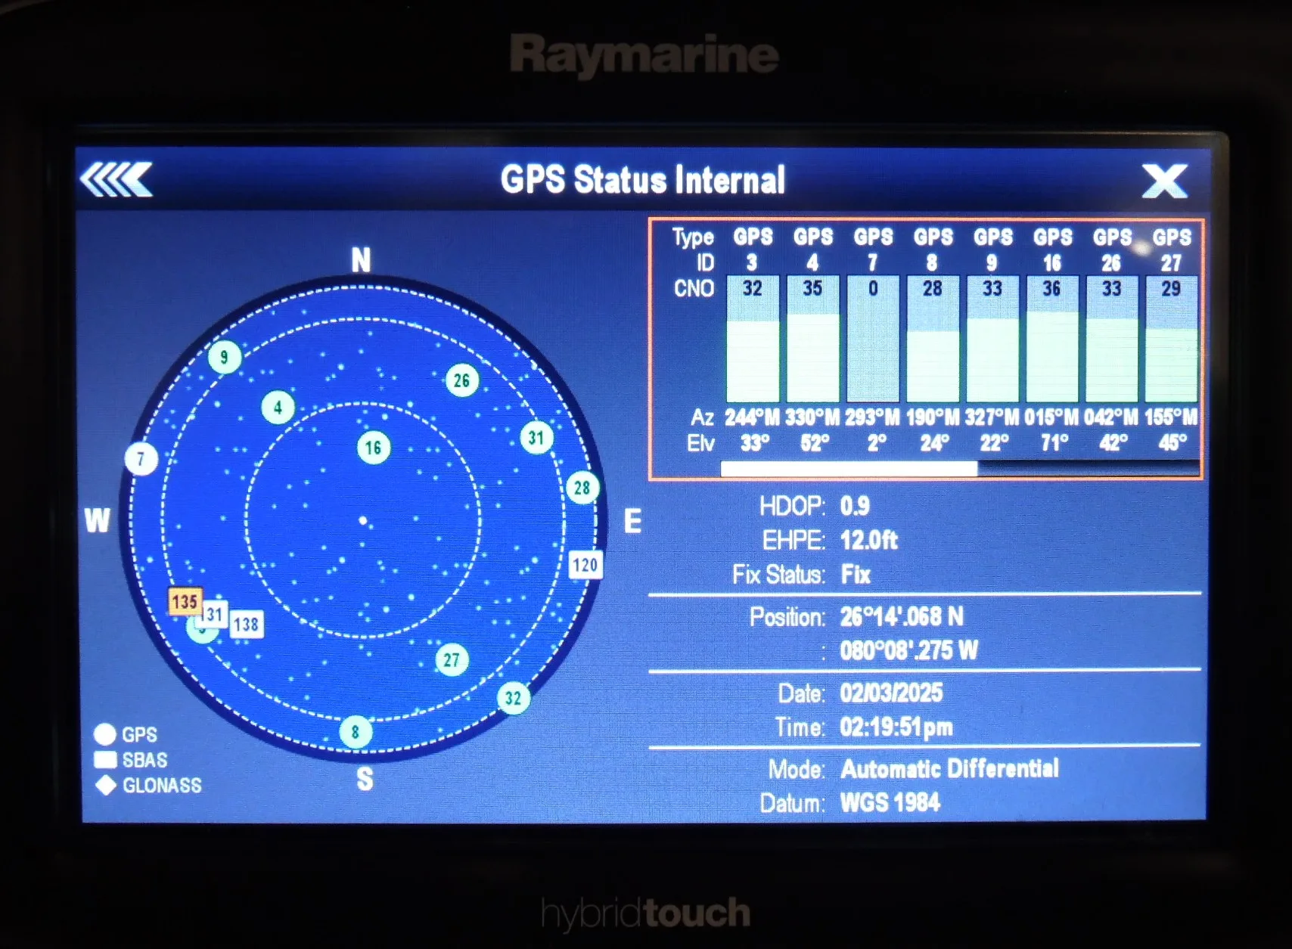Tap GPS satellite 9 on sky view
1292x949 pixels.
(x=224, y=357)
